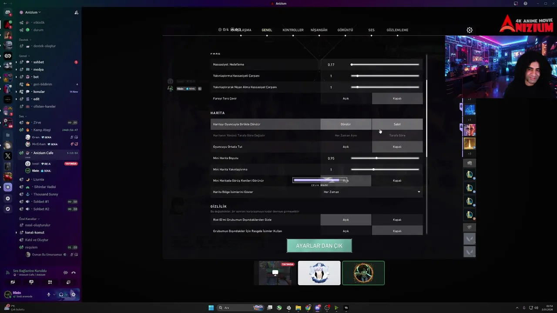The width and height of the screenshot is (557, 313).
Task: Set Oyuncuyu Ortada Tut to Kapalı
Action: pyautogui.click(x=397, y=147)
